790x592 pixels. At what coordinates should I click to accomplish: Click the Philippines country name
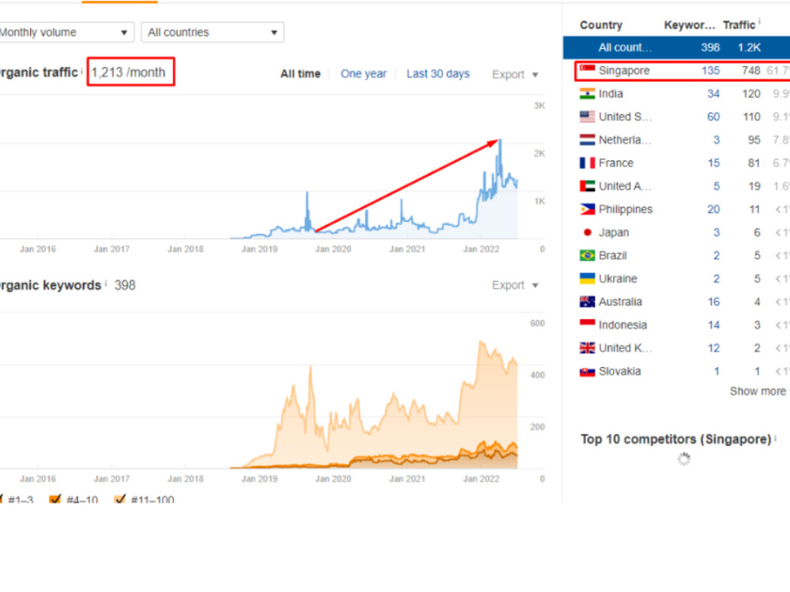[625, 209]
